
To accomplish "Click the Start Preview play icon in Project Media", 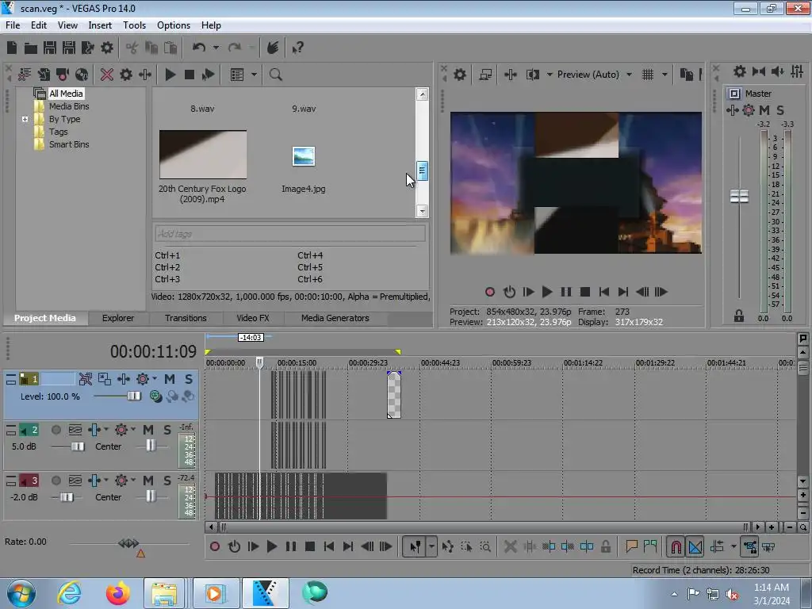I will [170, 75].
